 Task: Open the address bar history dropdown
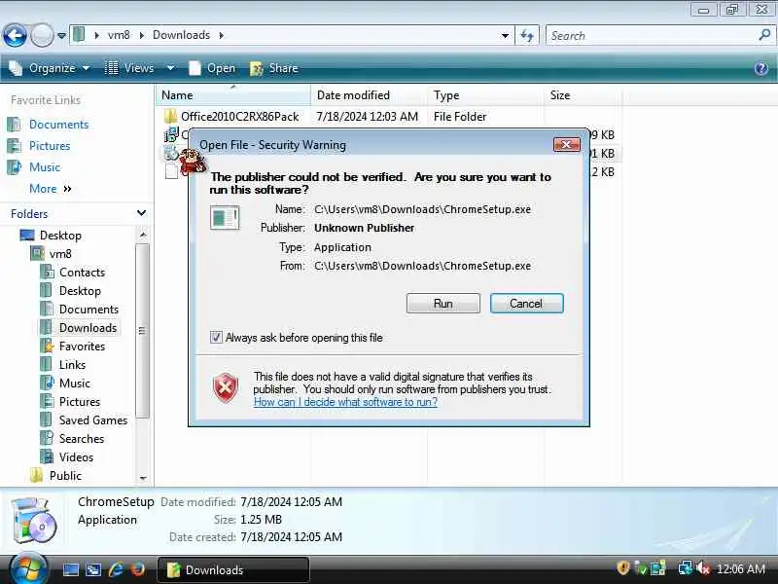click(x=505, y=35)
